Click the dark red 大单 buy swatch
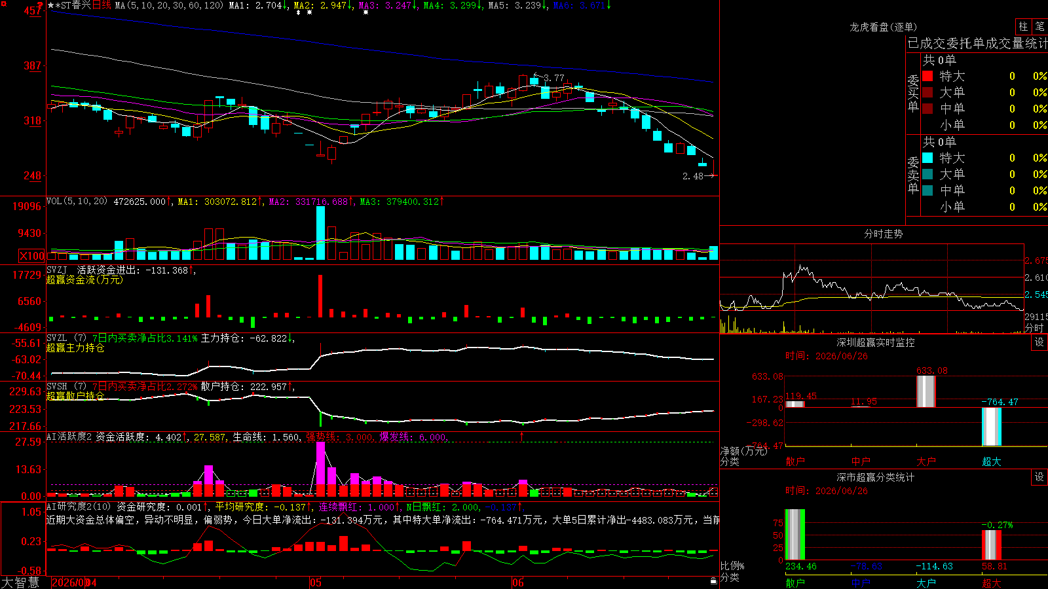This screenshot has height=589, width=1048. (927, 92)
